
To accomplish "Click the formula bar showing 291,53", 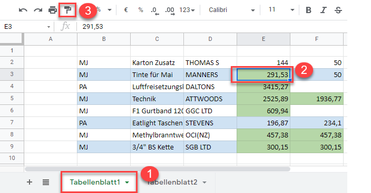I will coord(212,27).
